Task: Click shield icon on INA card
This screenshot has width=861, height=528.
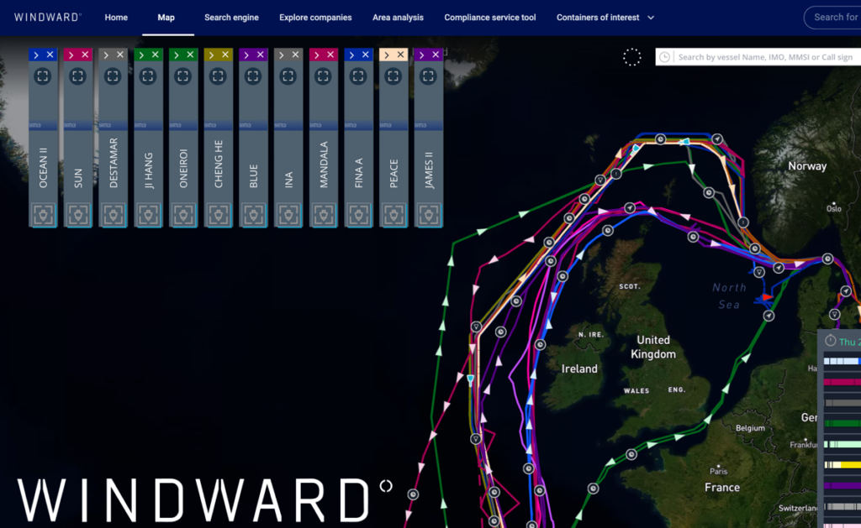Action: pyautogui.click(x=288, y=215)
